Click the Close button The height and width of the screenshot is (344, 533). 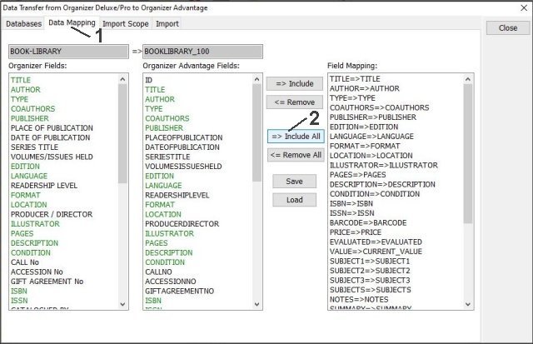pos(508,27)
